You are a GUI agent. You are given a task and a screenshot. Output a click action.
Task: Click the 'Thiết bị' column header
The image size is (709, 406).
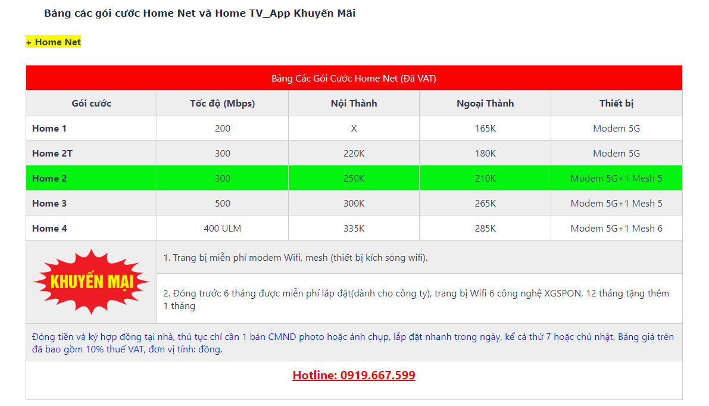click(616, 103)
